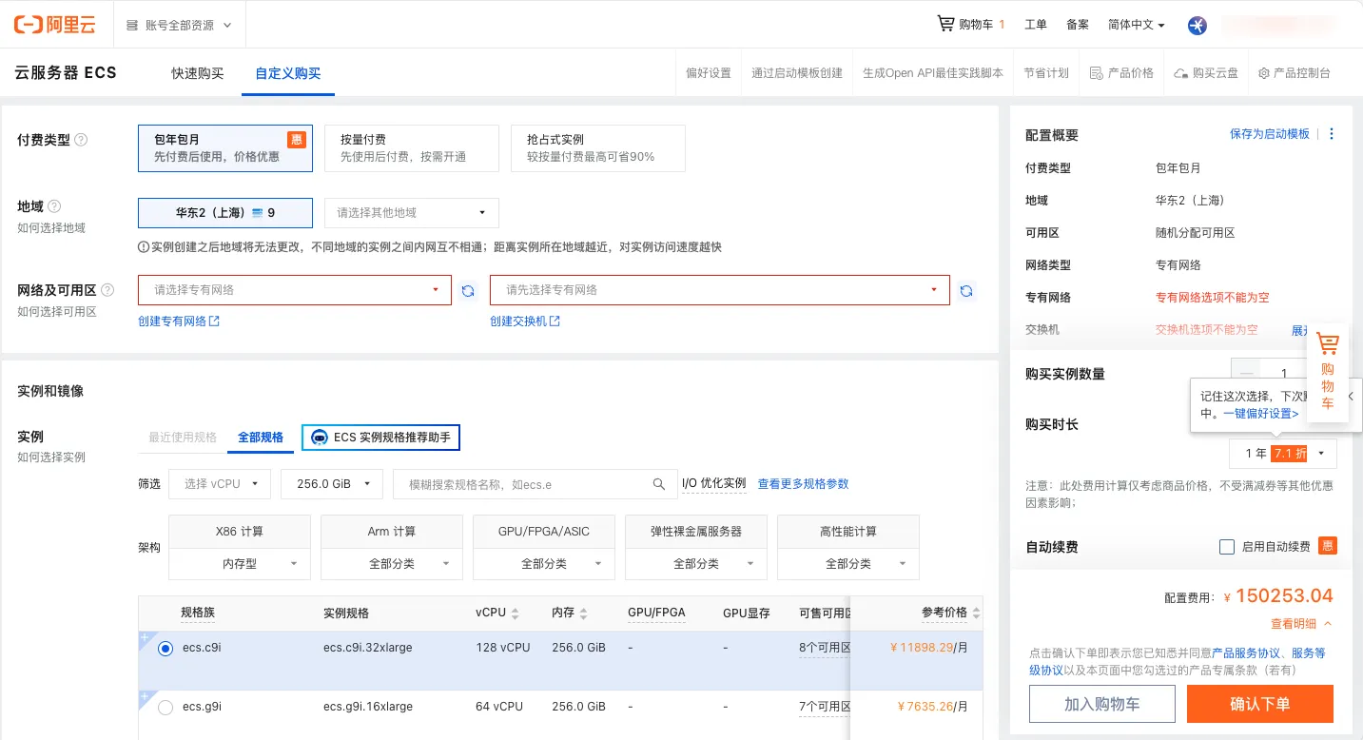Click 生成Open API最佳实践脚本
Image resolution: width=1363 pixels, height=740 pixels.
click(x=933, y=73)
